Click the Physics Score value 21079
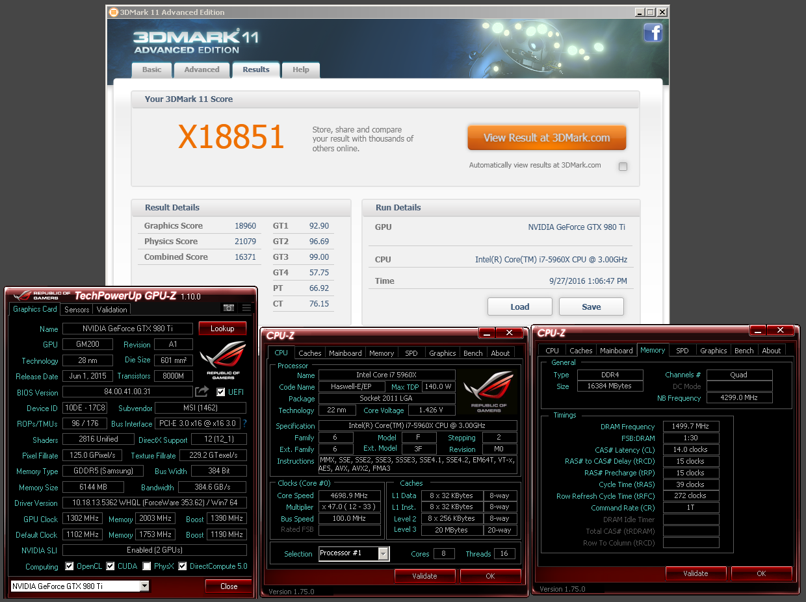The height and width of the screenshot is (602, 806). pos(245,242)
